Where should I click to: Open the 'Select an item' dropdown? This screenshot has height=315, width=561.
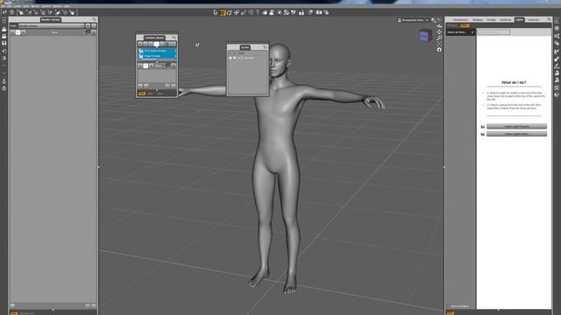[x=460, y=32]
